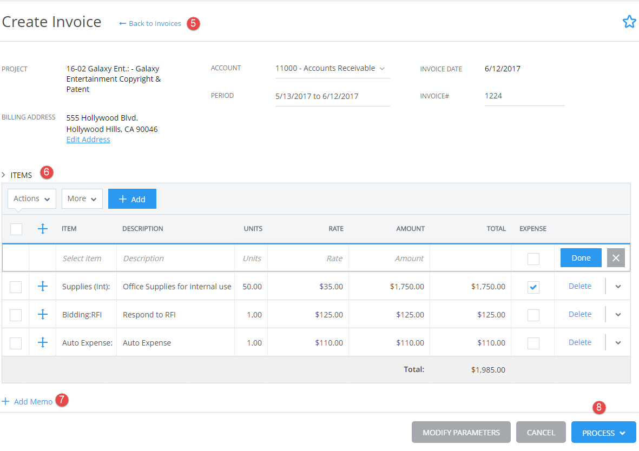Viewport: 639px width, 451px height.
Task: Click the Invoice# field showing 1224
Action: [524, 96]
